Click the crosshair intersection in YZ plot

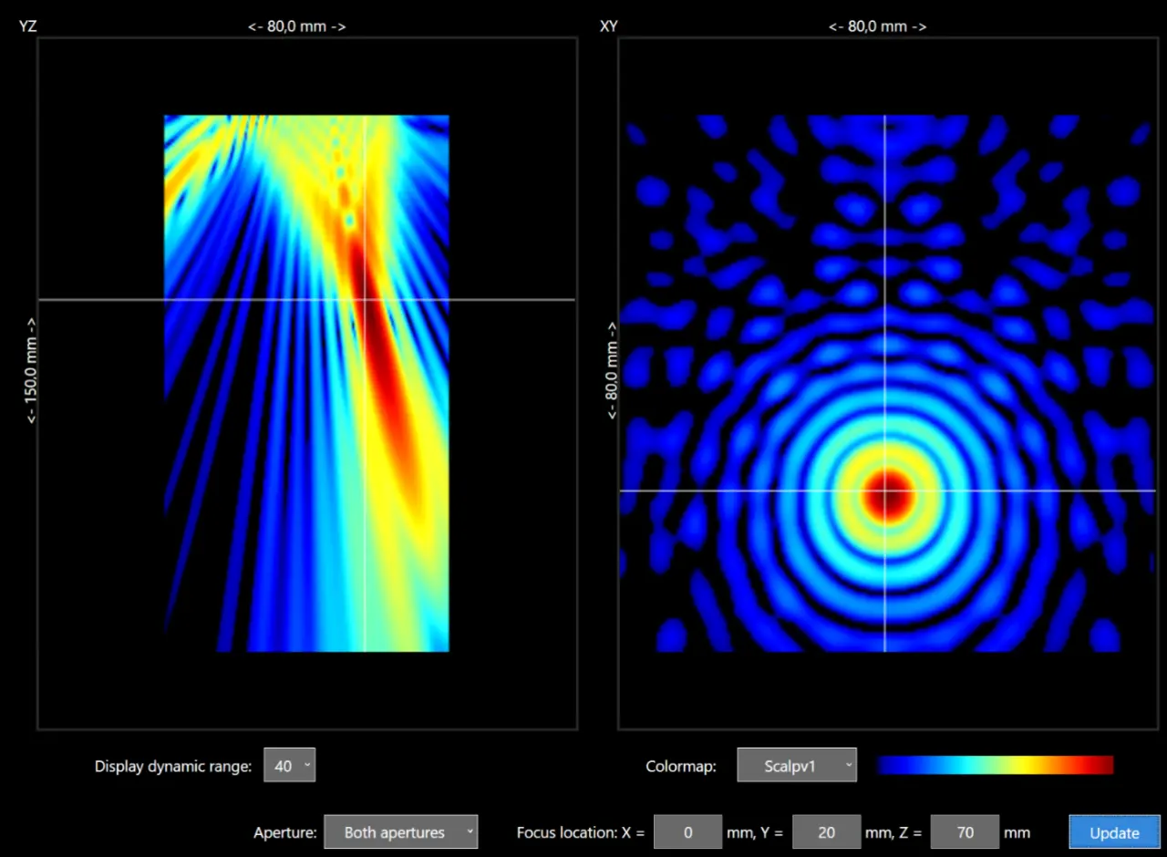tap(365, 299)
